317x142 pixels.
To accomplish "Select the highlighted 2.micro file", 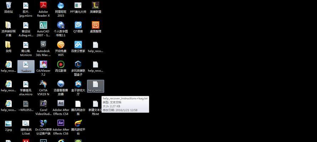I will 26,67.
